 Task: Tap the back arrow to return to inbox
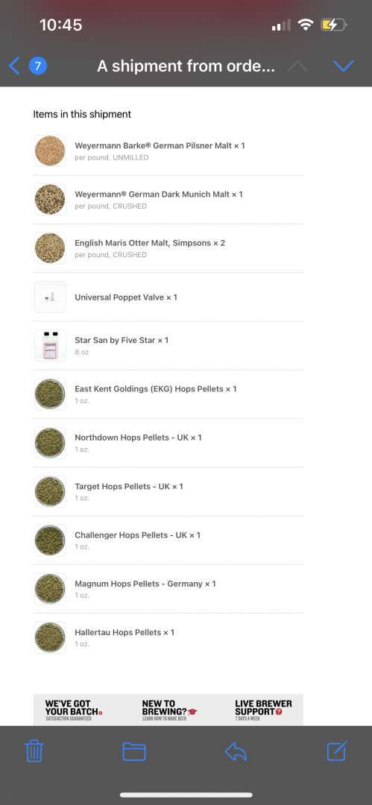[14, 66]
